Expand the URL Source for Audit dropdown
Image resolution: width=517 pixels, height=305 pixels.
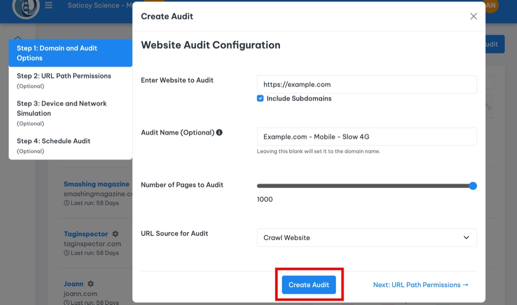click(366, 238)
